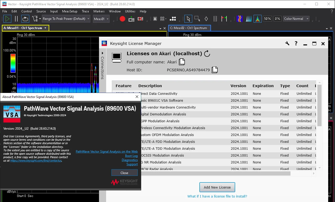Click the license list vertical scrollbar

(319, 106)
